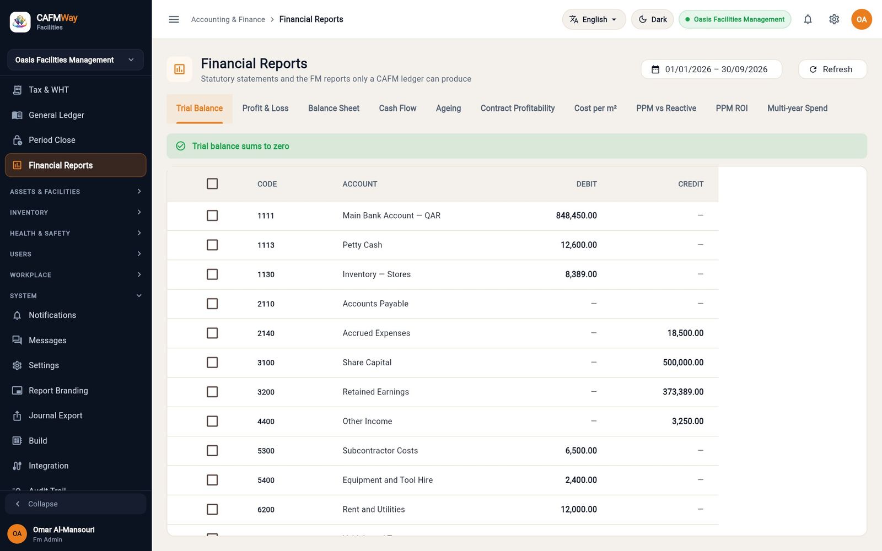This screenshot has height=551, width=882.
Task: Check the Other Income row checkbox
Action: [212, 421]
